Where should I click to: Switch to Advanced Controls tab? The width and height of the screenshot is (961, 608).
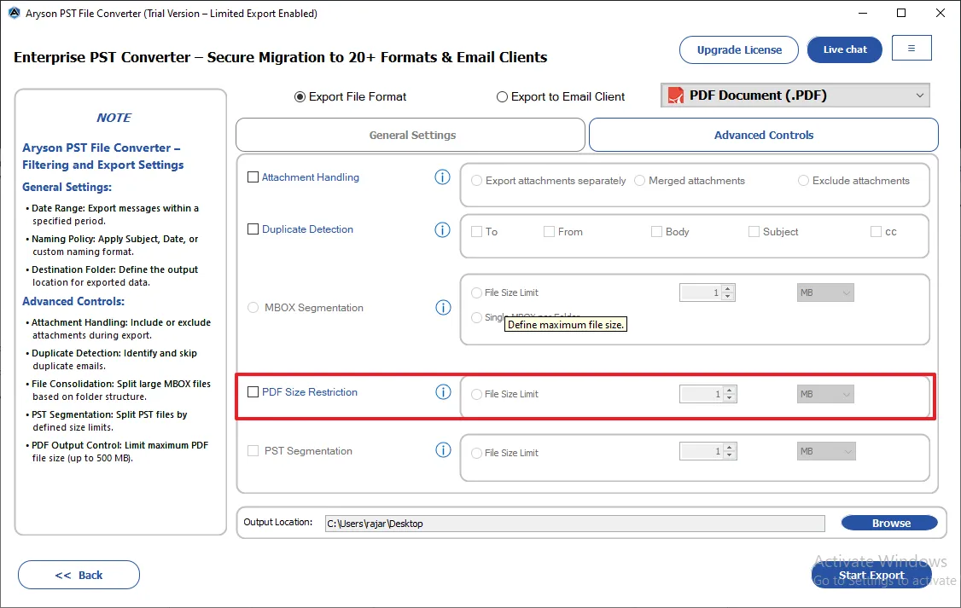(x=764, y=135)
